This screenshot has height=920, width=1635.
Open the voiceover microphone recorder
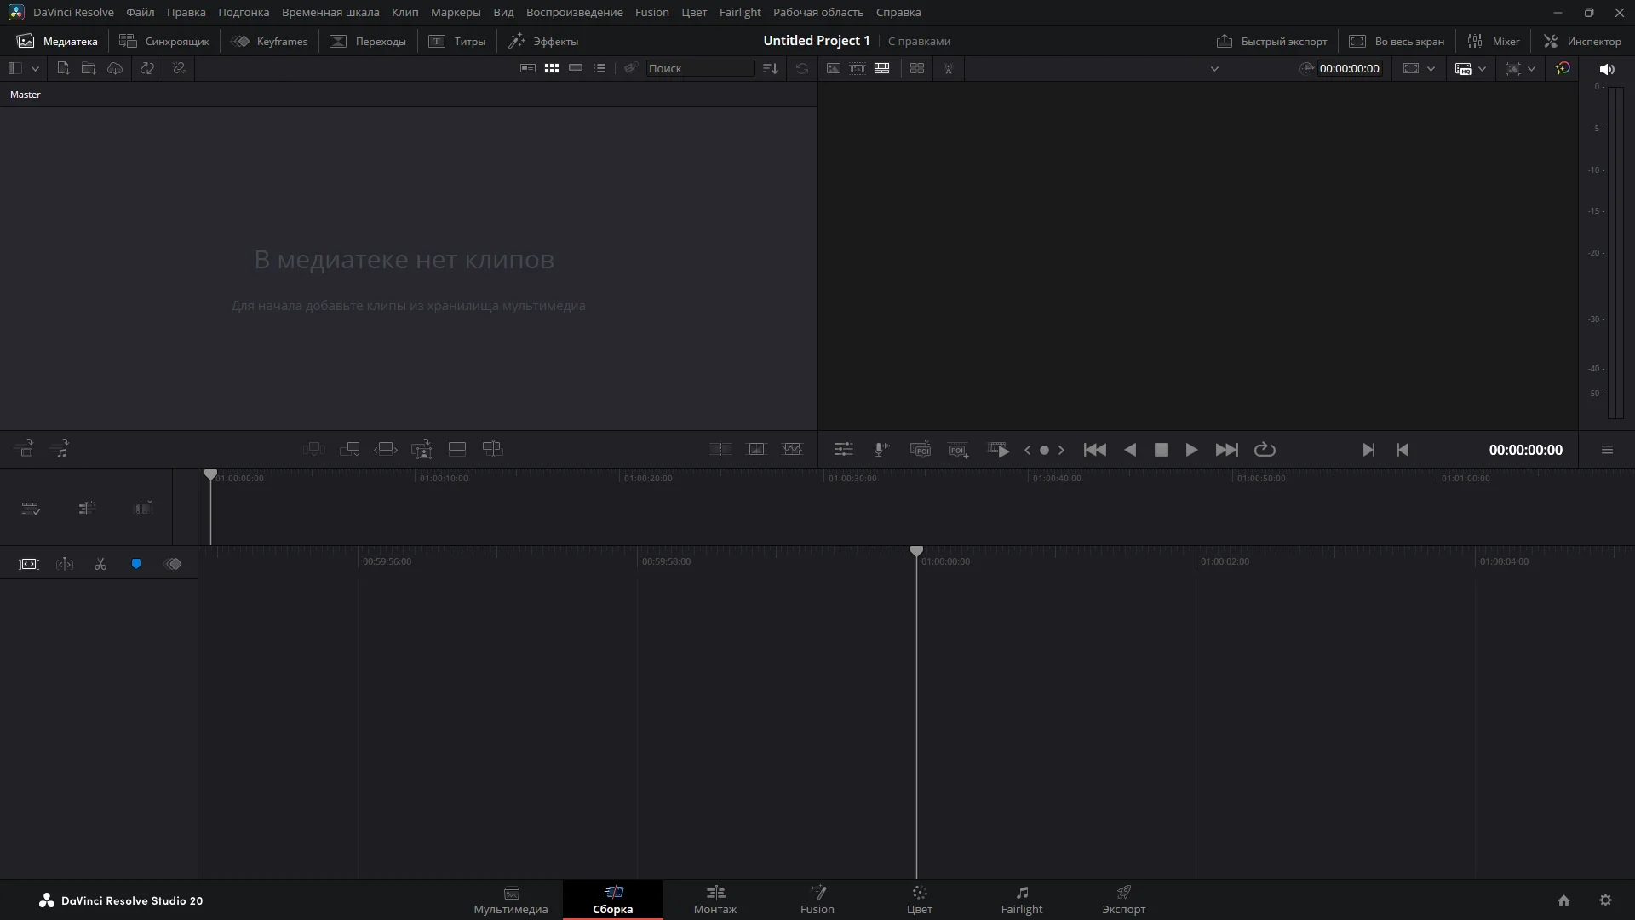pos(881,450)
